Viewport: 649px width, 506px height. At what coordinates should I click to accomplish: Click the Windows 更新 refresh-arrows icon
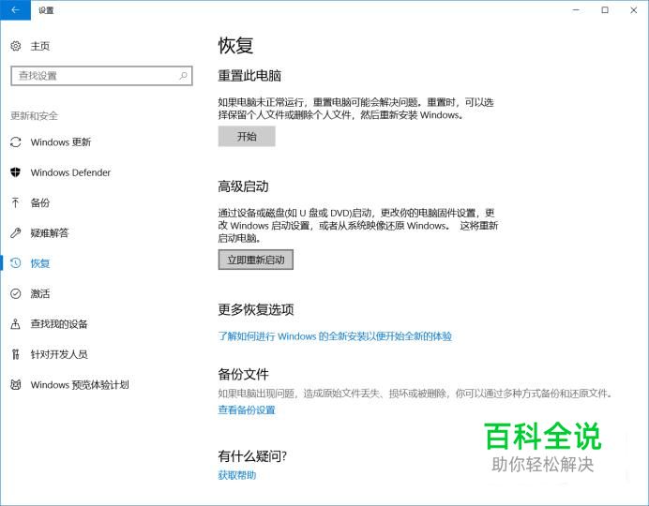[x=16, y=142]
